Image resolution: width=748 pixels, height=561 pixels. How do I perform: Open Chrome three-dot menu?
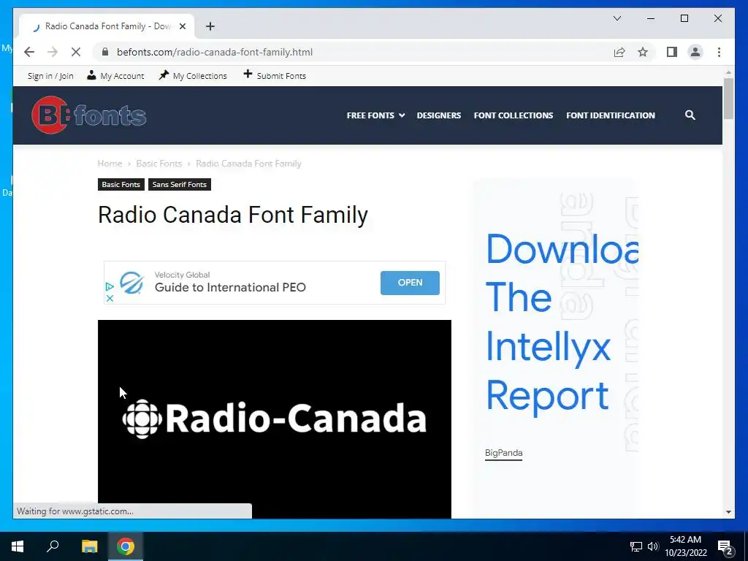pos(719,52)
